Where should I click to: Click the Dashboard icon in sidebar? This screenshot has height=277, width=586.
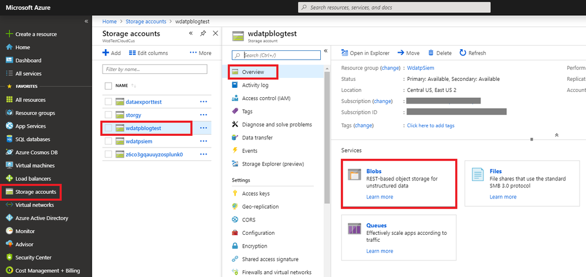[x=10, y=60]
